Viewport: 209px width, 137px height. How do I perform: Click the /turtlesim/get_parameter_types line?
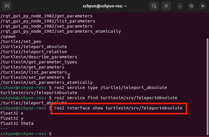point(39,62)
